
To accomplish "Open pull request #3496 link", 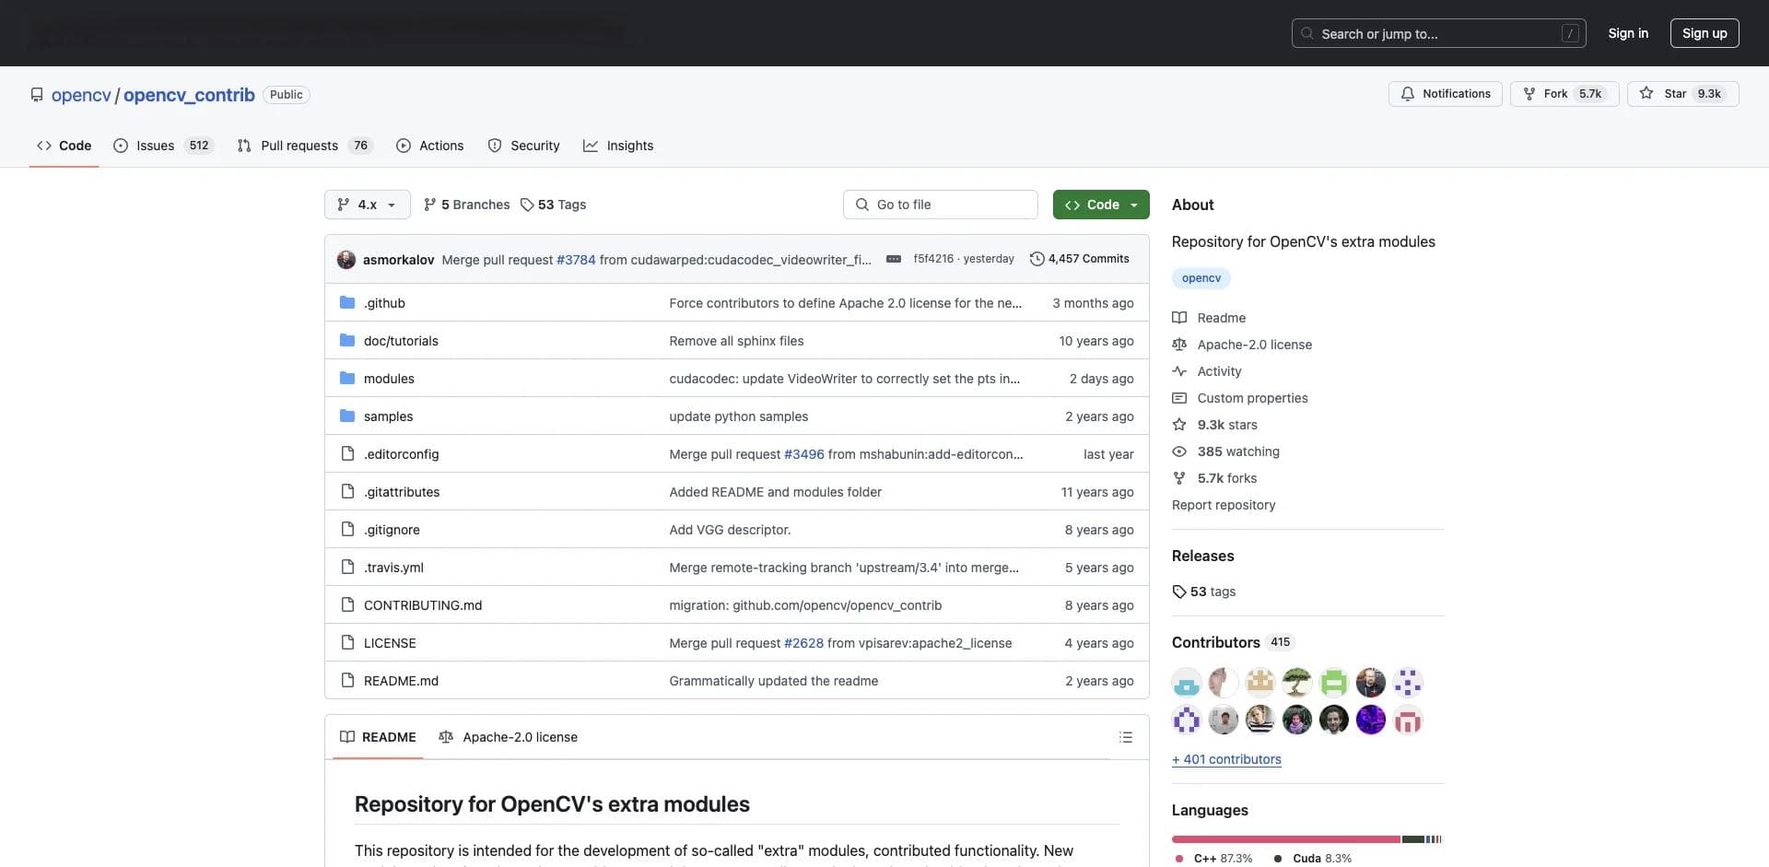I will point(803,454).
